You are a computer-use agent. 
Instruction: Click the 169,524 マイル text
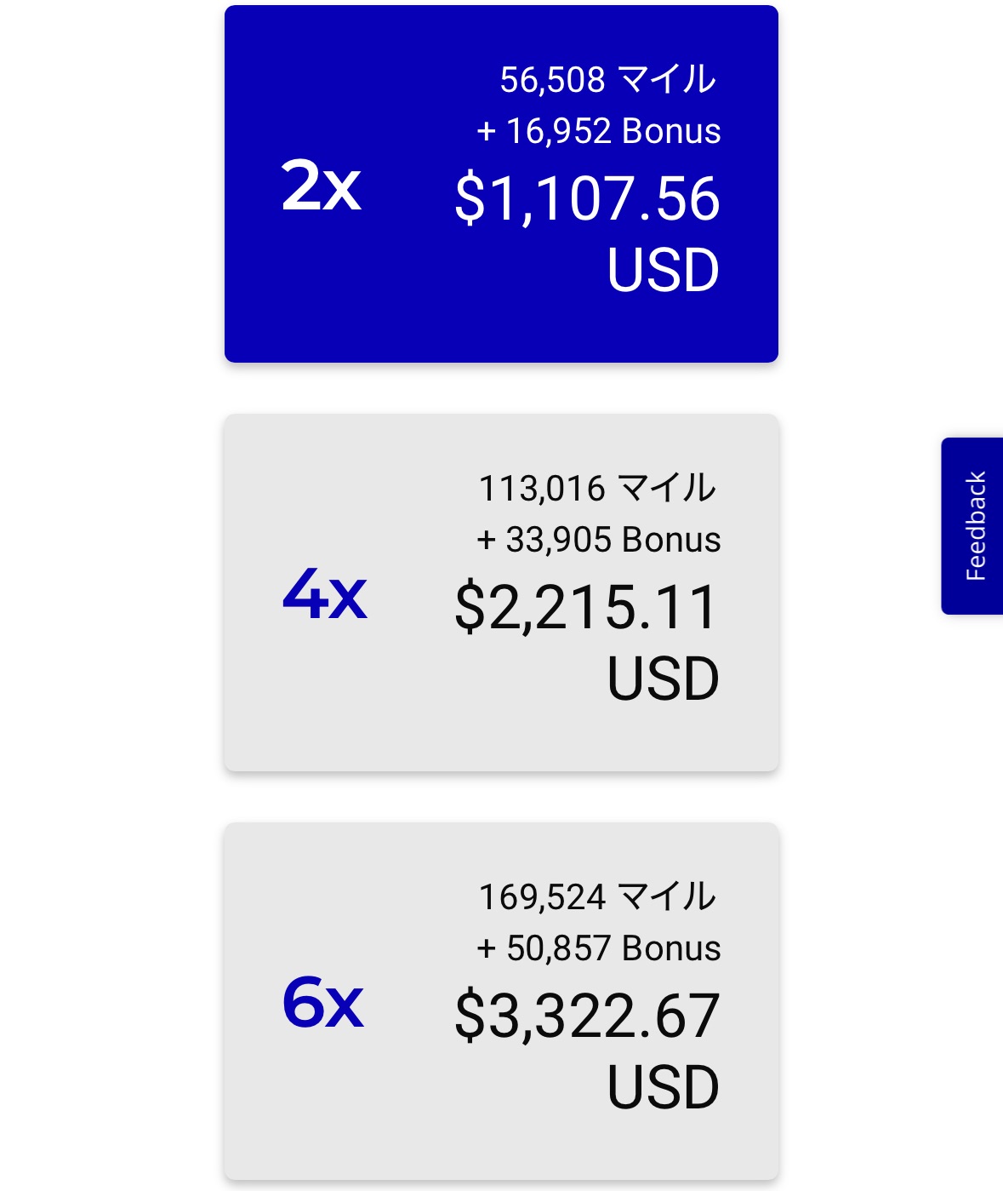coord(597,897)
